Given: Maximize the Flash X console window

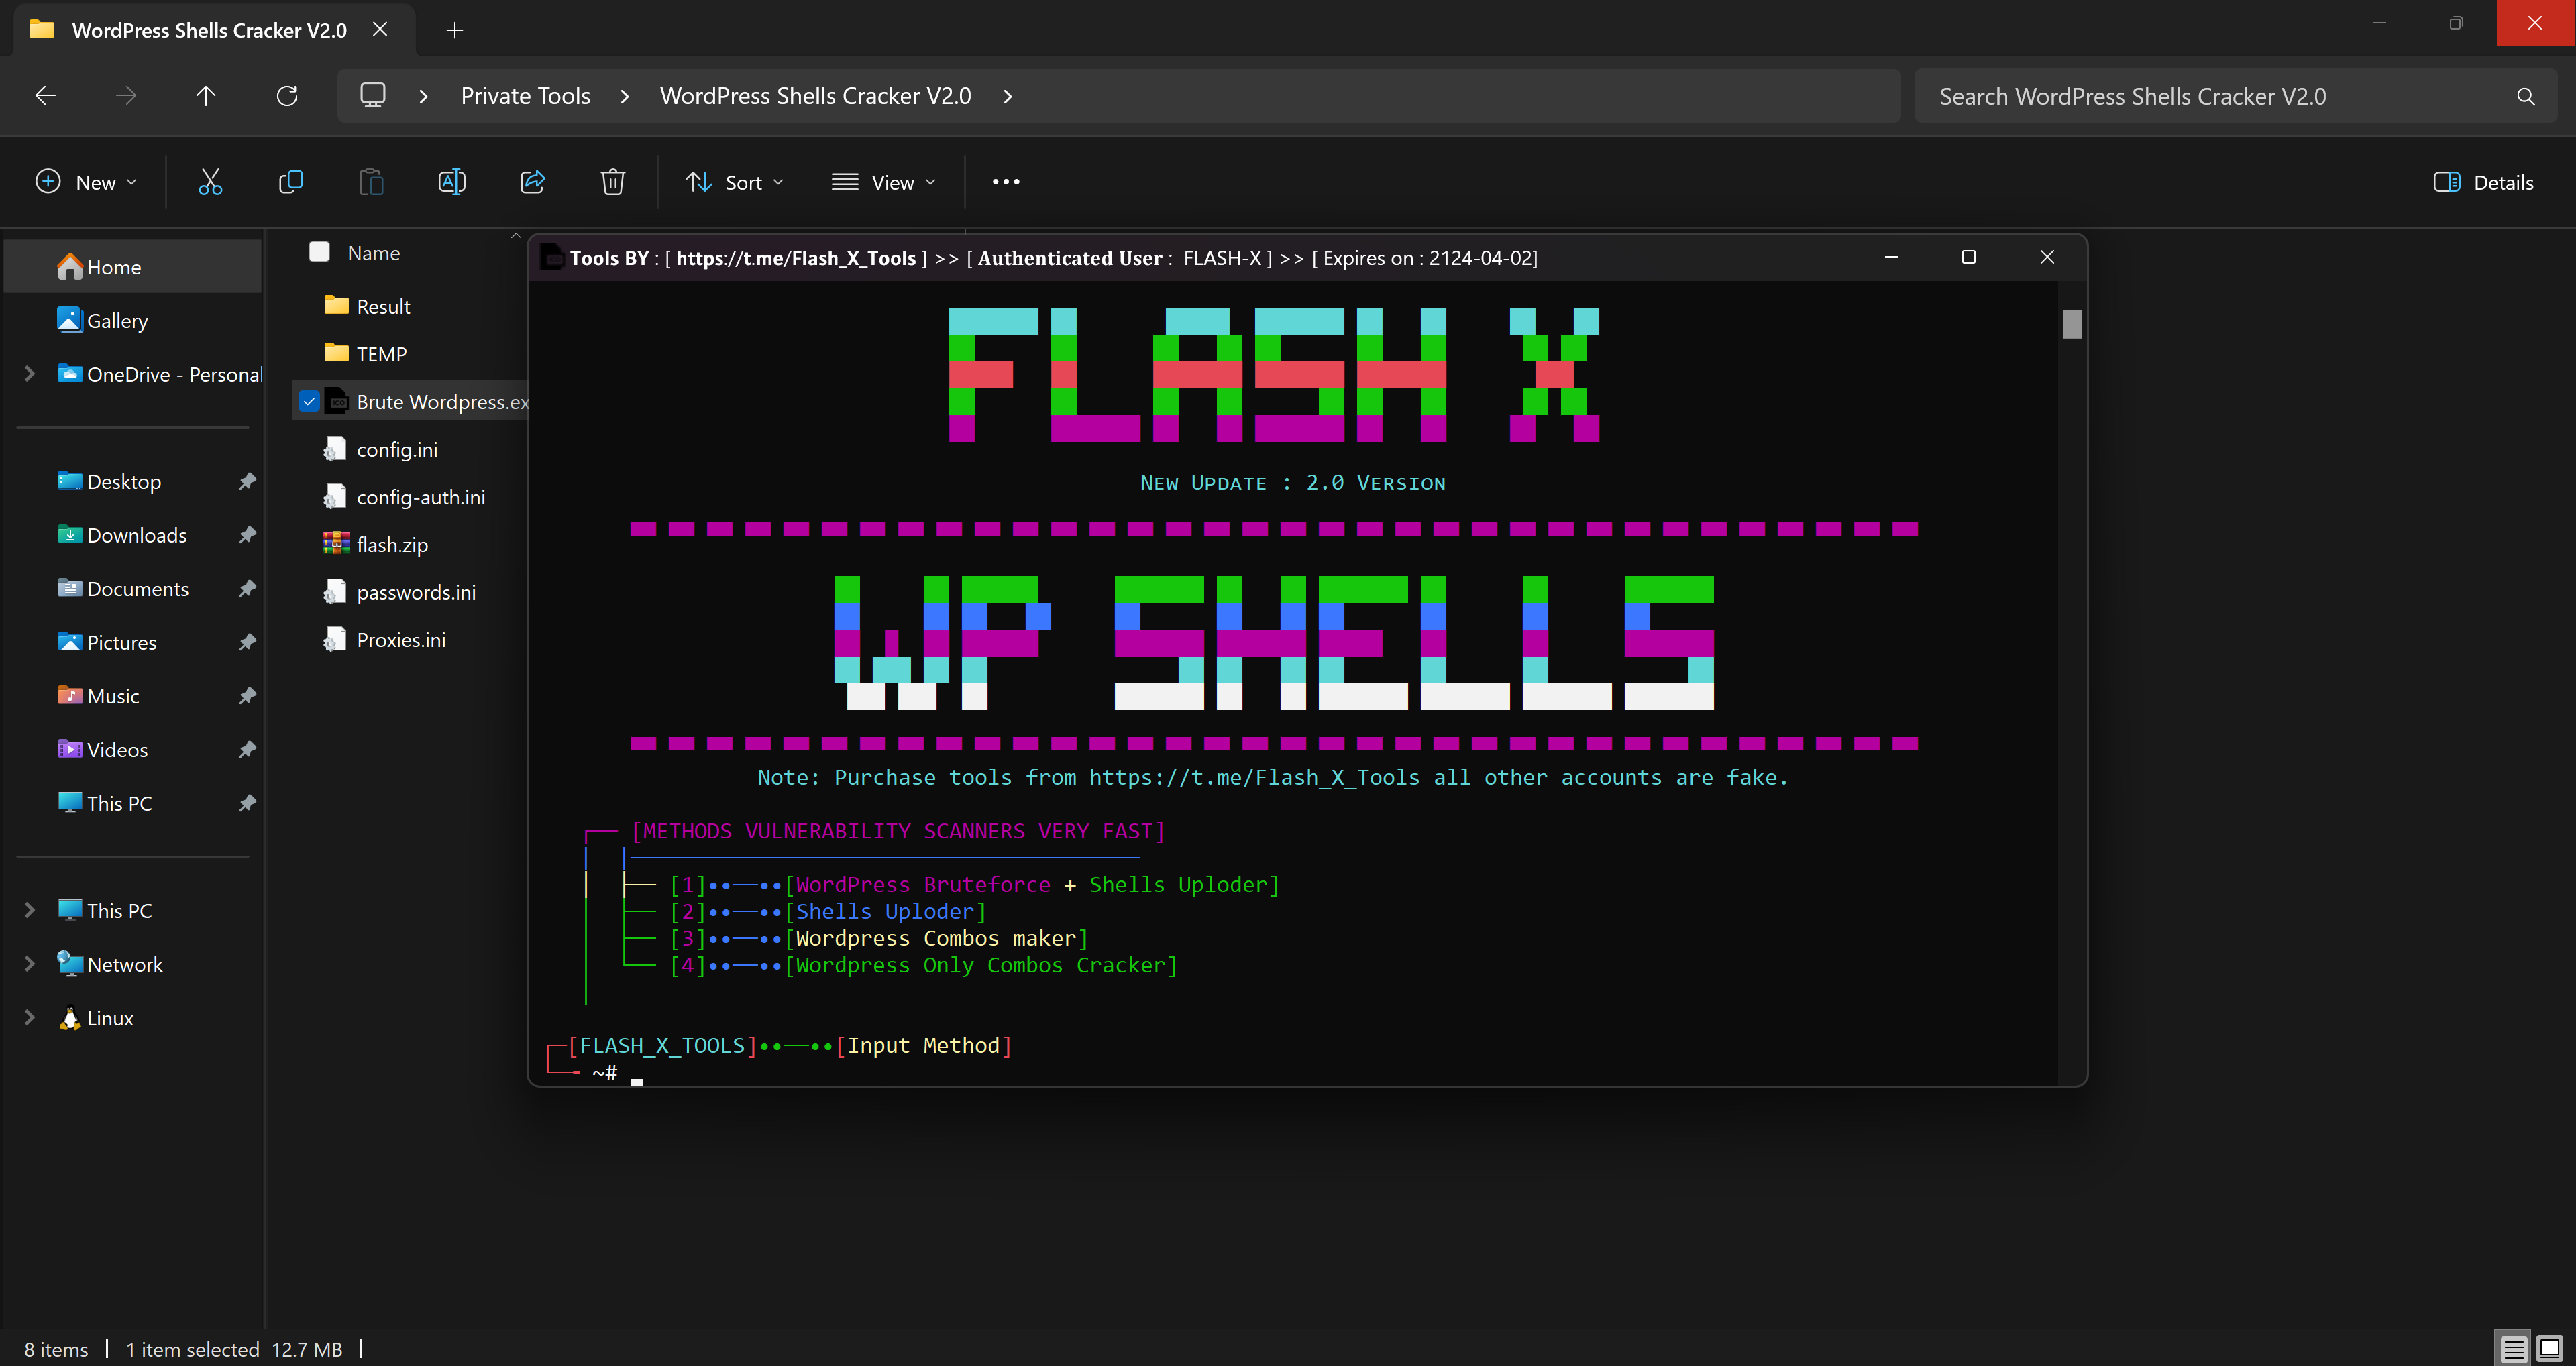Looking at the screenshot, I should point(1969,257).
